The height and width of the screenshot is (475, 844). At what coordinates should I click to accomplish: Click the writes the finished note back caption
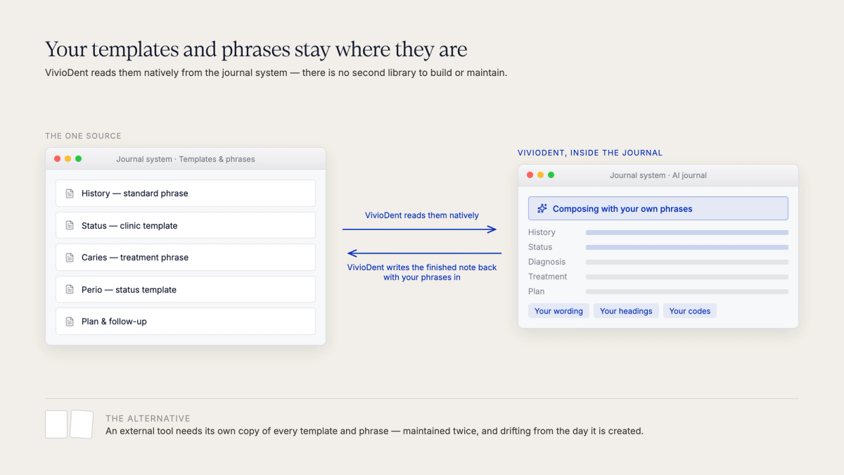pos(422,272)
